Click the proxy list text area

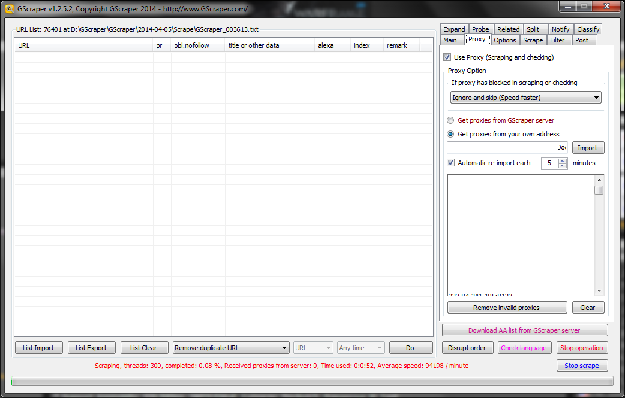click(x=521, y=235)
